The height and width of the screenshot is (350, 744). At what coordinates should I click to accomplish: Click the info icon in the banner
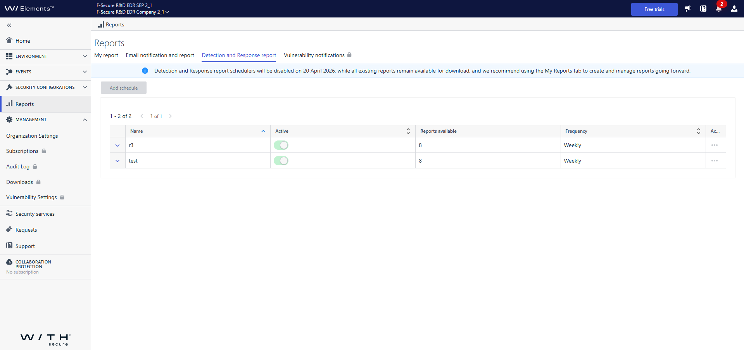click(x=145, y=71)
